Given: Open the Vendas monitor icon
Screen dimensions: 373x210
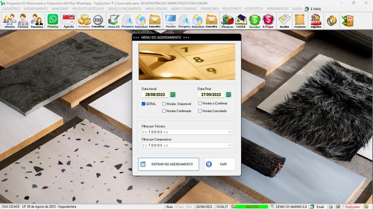Looking at the screenshot, I should tap(171, 21).
